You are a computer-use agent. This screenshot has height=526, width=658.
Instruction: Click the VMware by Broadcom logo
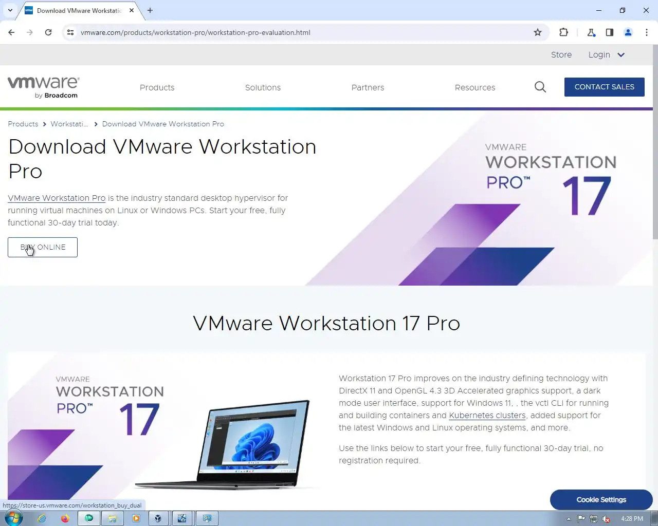click(44, 87)
